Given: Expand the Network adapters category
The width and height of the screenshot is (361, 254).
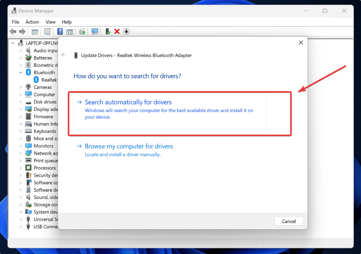Looking at the screenshot, I should point(21,153).
